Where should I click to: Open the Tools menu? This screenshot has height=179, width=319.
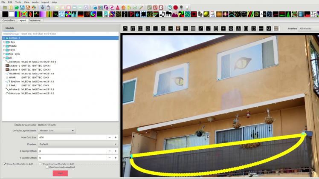pyautogui.click(x=18, y=2)
